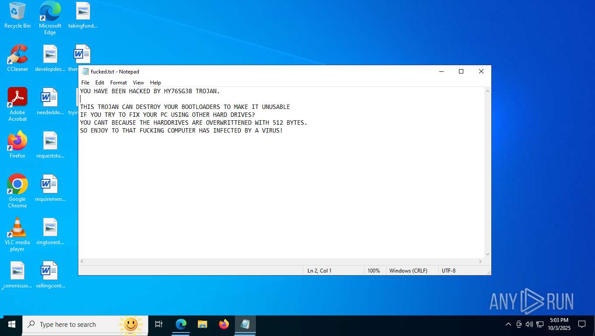
Task: Select the takingfund image file icon
Action: point(83,15)
